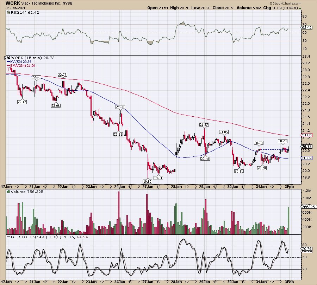The width and height of the screenshot is (317, 285).
Task: Click the 62.42 RSI axis tag
Action: (x=307, y=28)
